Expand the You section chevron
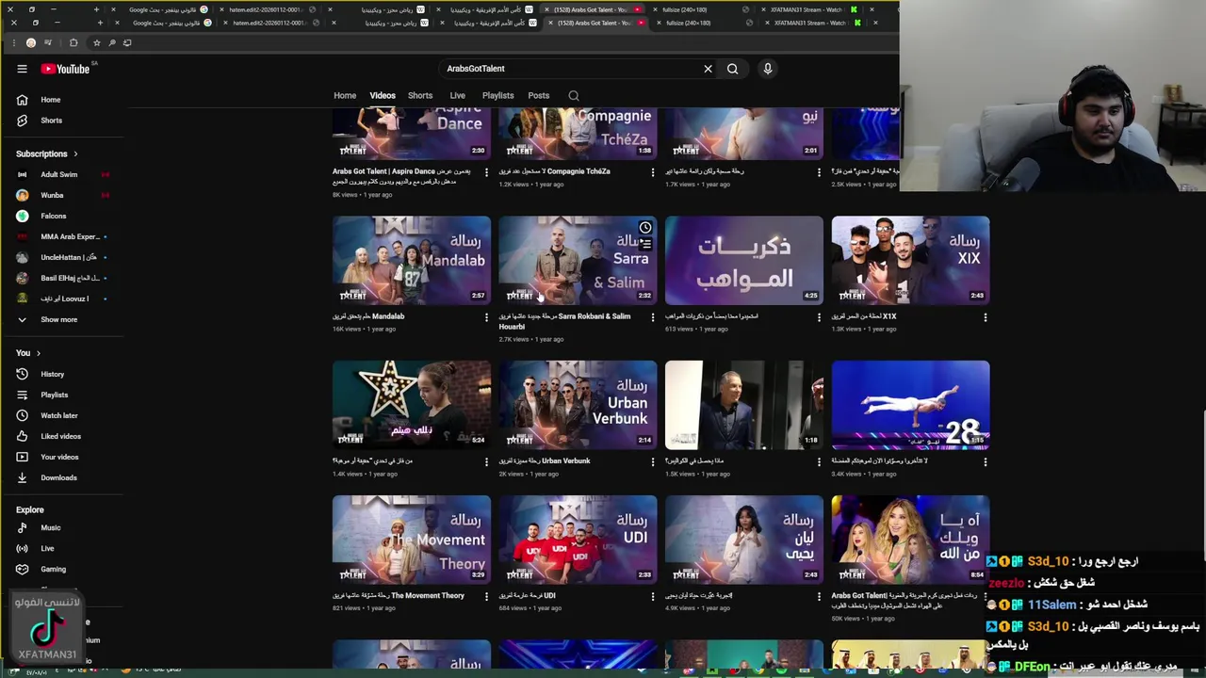This screenshot has height=678, width=1206. point(38,353)
